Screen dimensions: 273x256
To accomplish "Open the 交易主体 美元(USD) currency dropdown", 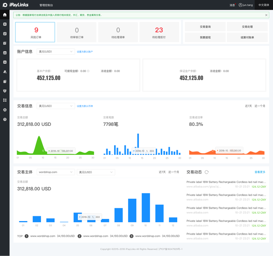I will (x=96, y=172).
